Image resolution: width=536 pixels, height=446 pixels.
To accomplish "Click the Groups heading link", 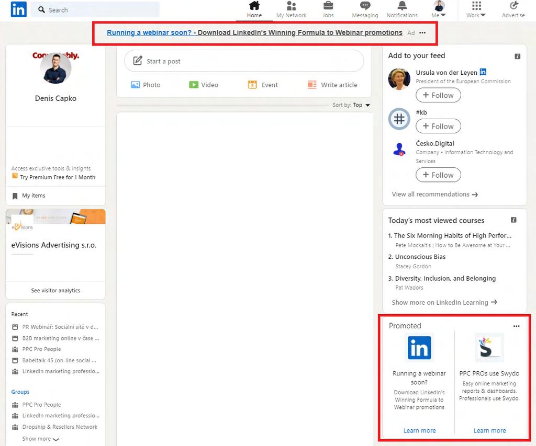I will (20, 392).
